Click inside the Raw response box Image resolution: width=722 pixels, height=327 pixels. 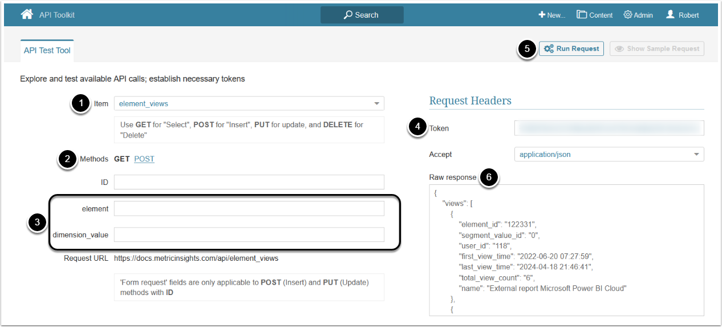(x=566, y=250)
